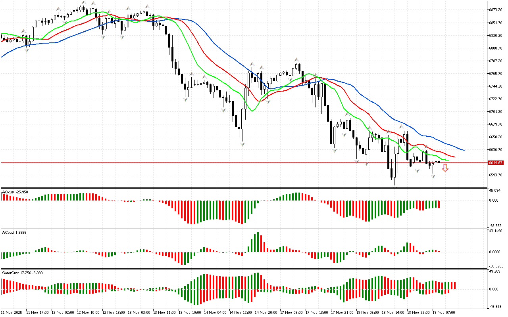Click the AOcust indicator label
This screenshot has width=508, height=317.
15,192
